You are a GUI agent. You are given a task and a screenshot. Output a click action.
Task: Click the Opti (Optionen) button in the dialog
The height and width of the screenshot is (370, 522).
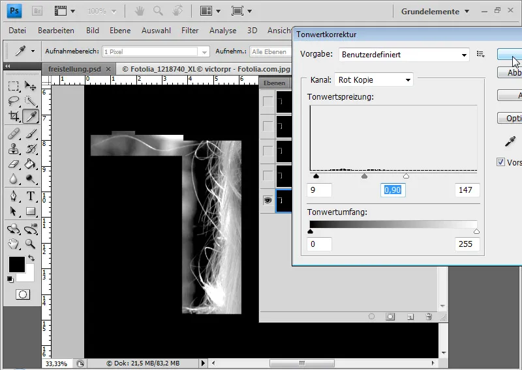(x=510, y=119)
